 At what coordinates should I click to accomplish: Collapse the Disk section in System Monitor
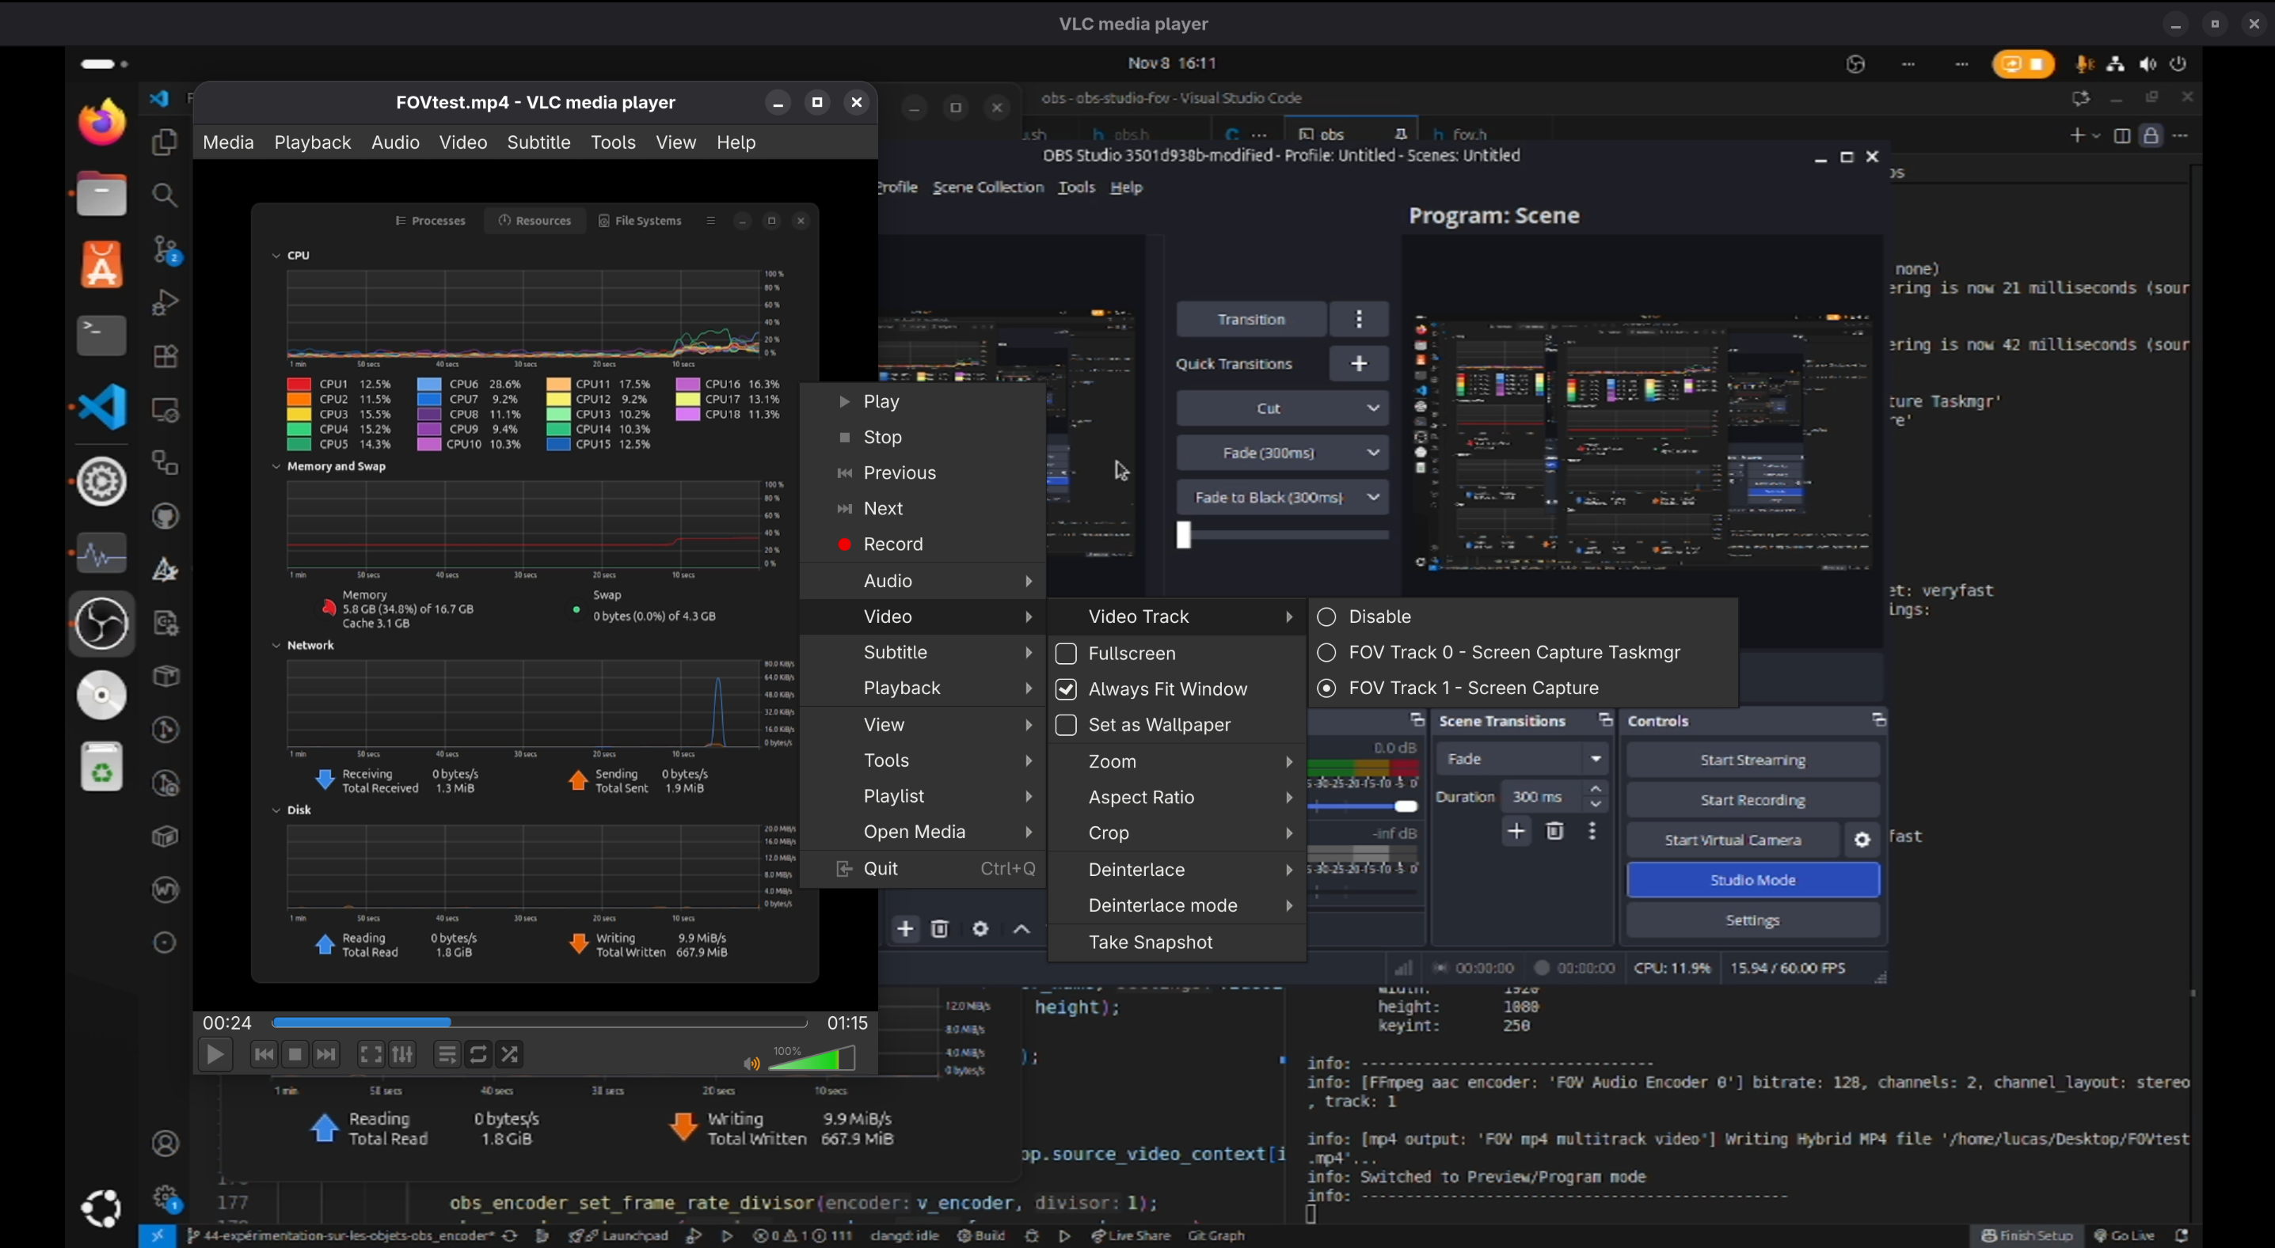click(276, 810)
